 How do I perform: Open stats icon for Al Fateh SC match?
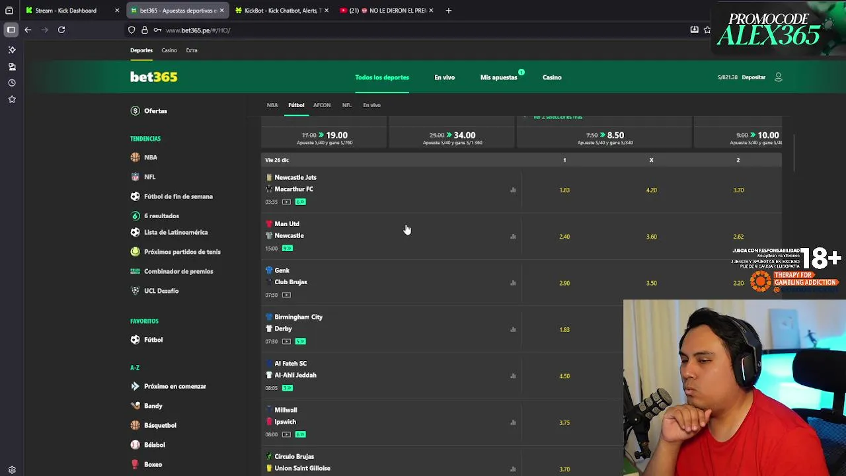pyautogui.click(x=513, y=376)
